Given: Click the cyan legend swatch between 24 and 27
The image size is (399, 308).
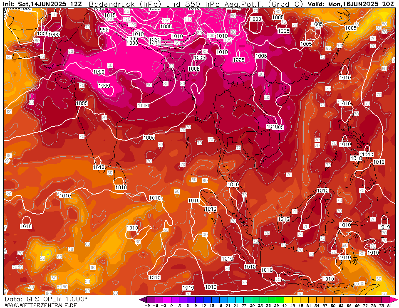Looking at the screenshot, I should 240,300.
